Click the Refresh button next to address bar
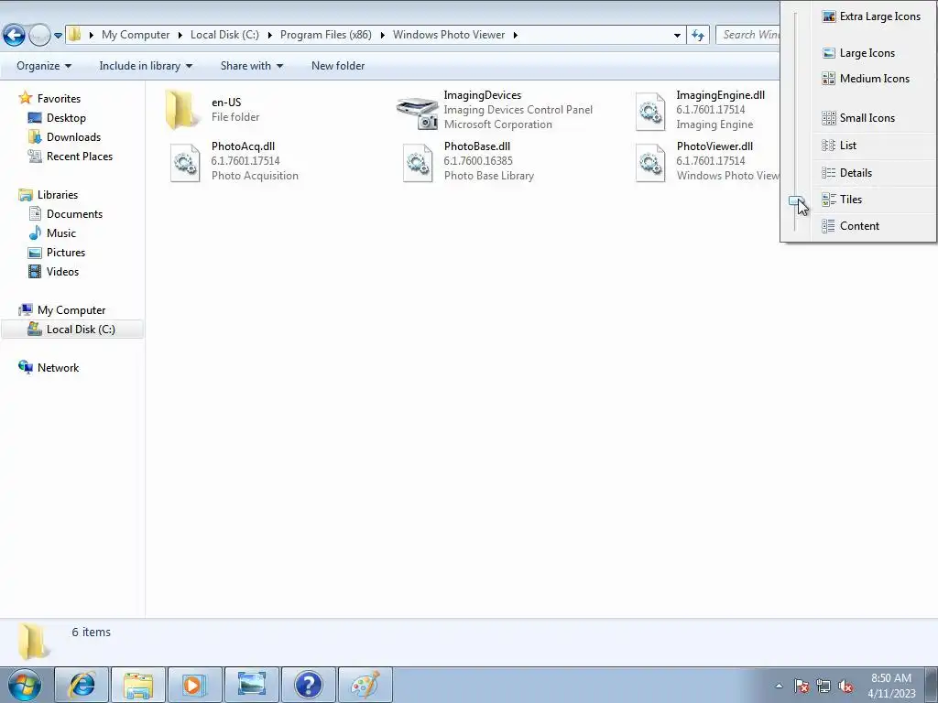 698,36
